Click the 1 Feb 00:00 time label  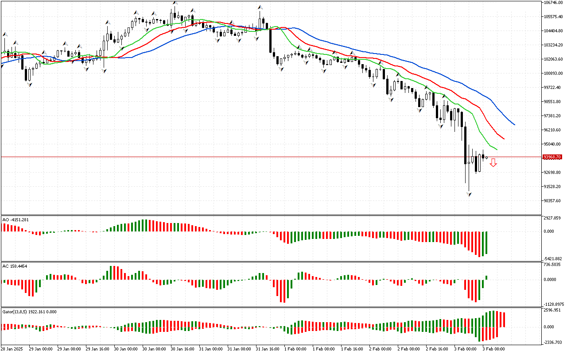point(295,349)
